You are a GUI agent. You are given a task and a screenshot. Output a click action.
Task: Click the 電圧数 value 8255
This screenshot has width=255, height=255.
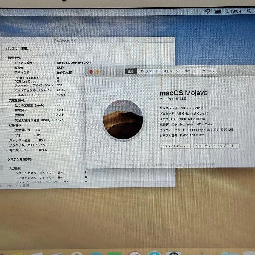[x=43, y=150]
